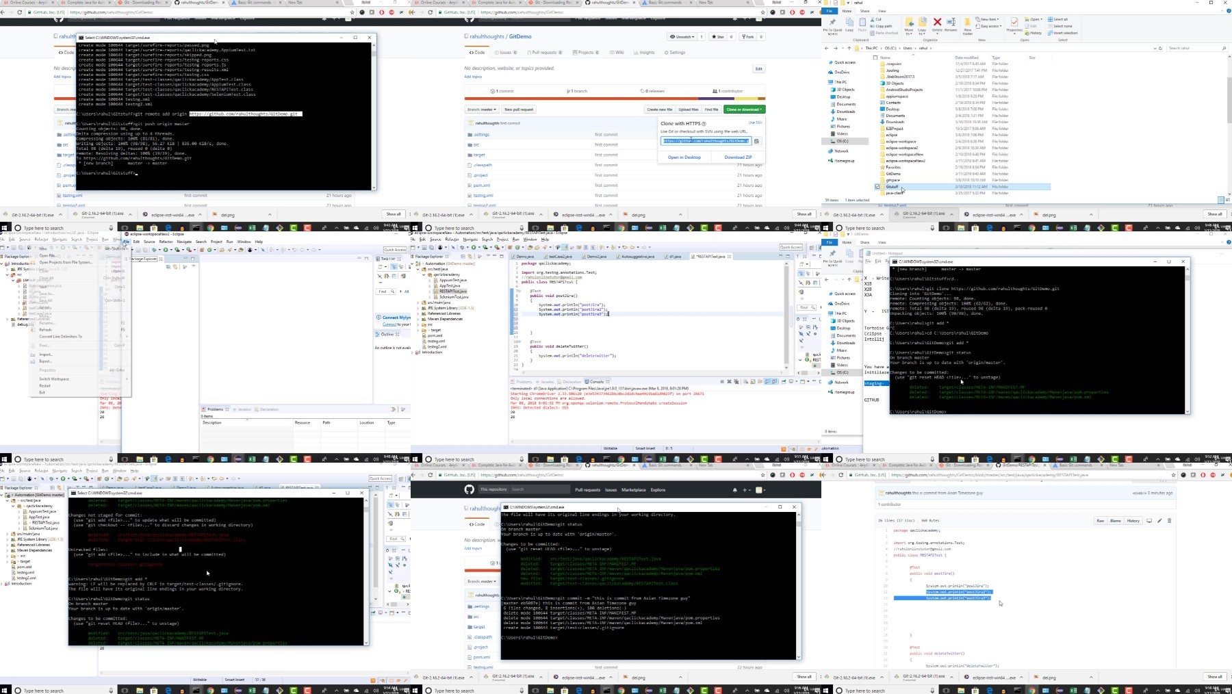1232x694 pixels.
Task: Toggle show console when standard error changes
Action: [x=775, y=381]
